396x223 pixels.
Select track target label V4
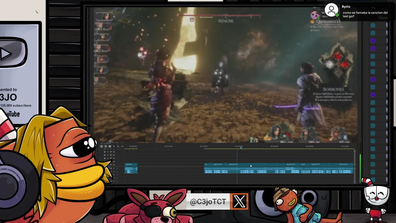click(108, 155)
